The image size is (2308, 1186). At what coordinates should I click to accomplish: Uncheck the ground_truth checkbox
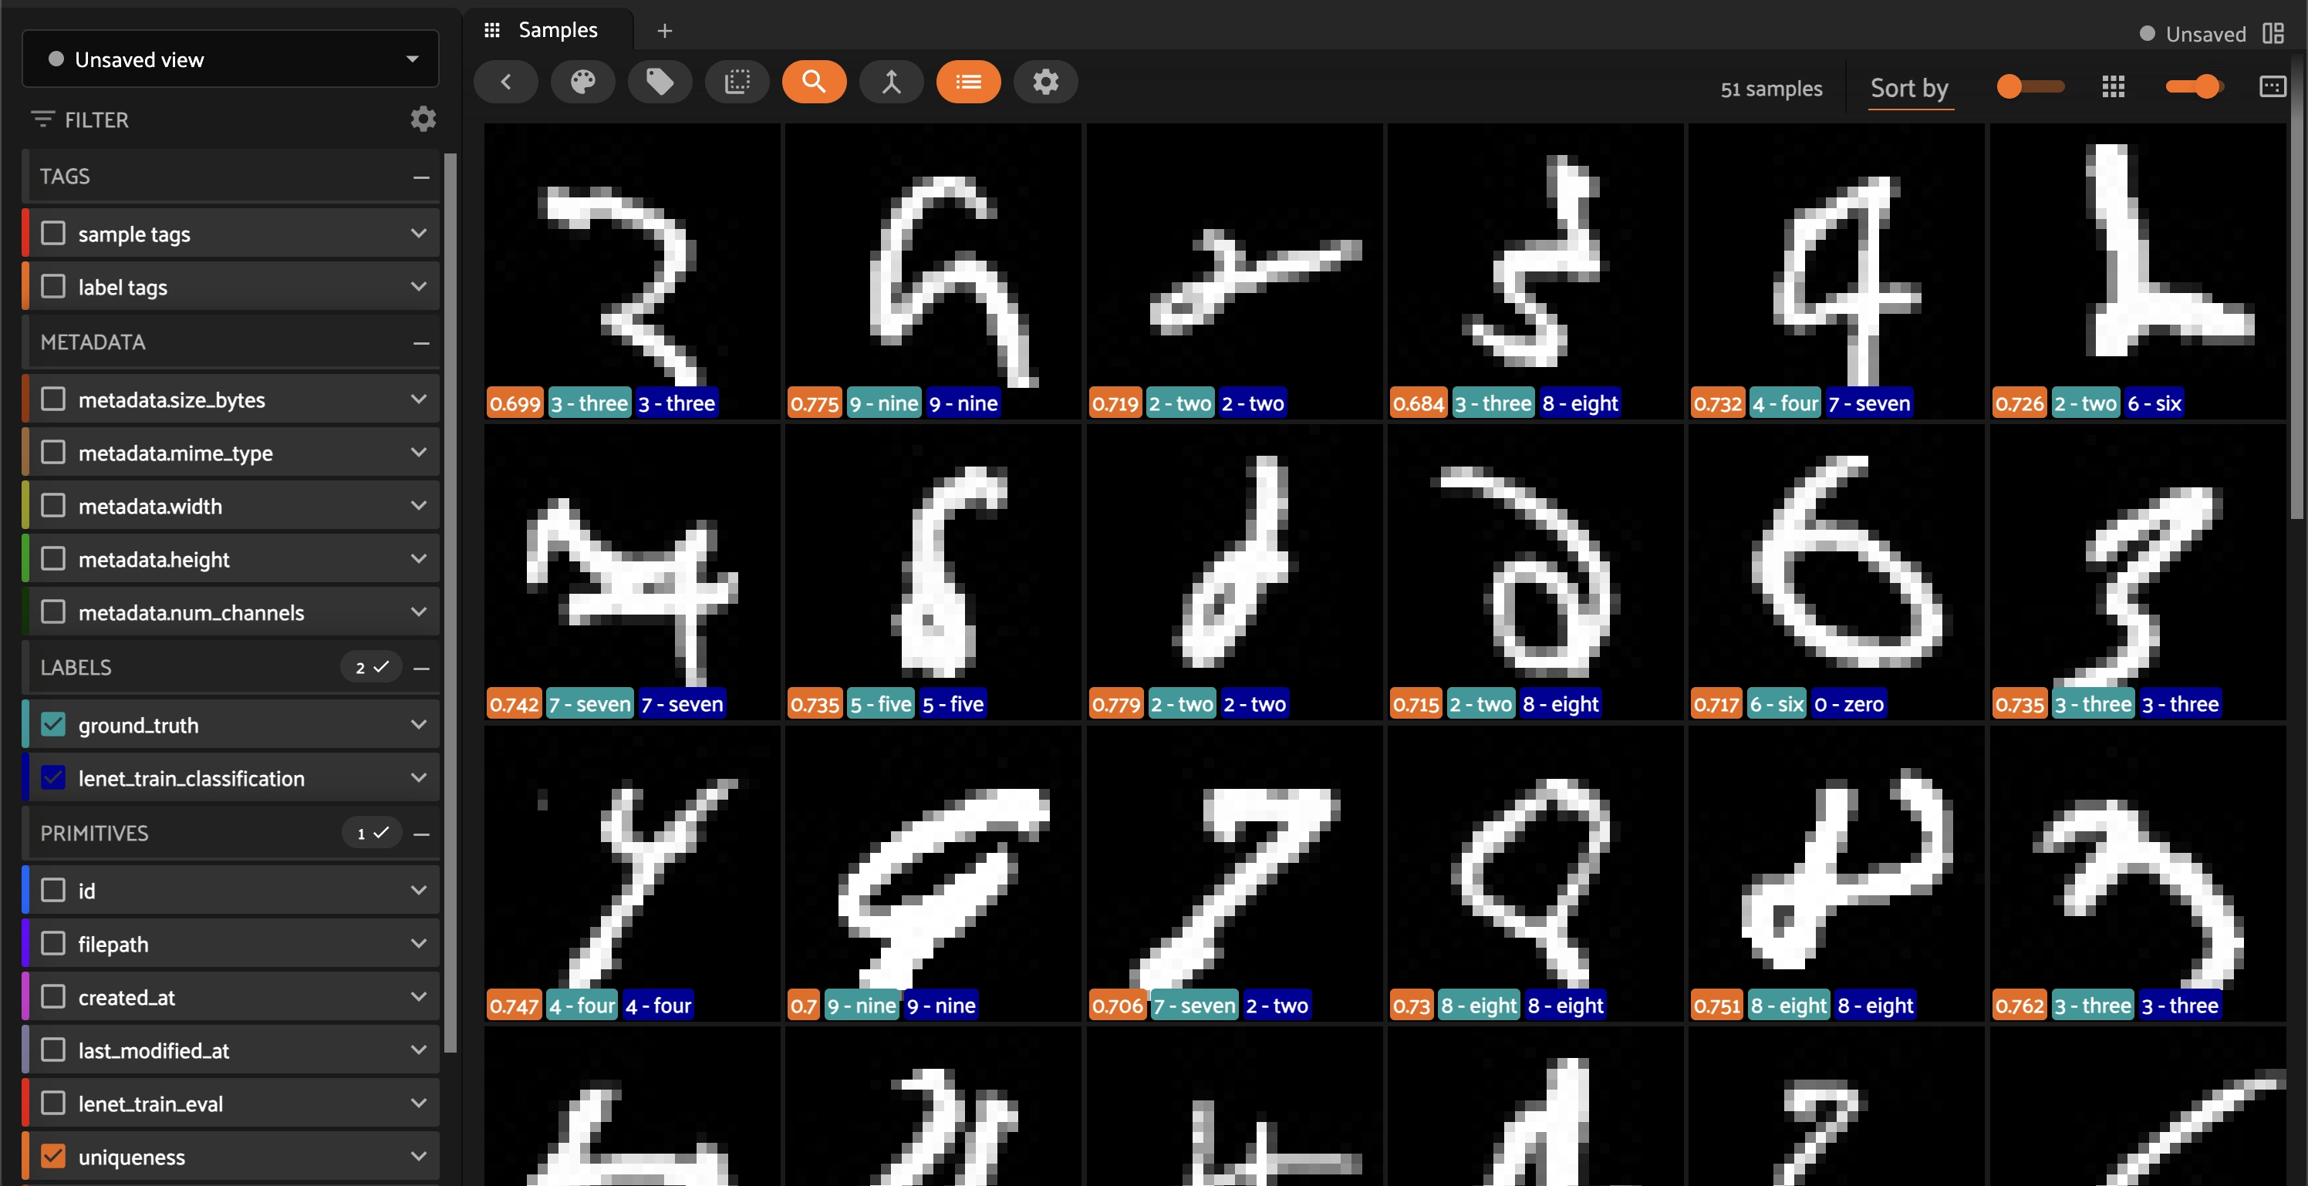54,725
